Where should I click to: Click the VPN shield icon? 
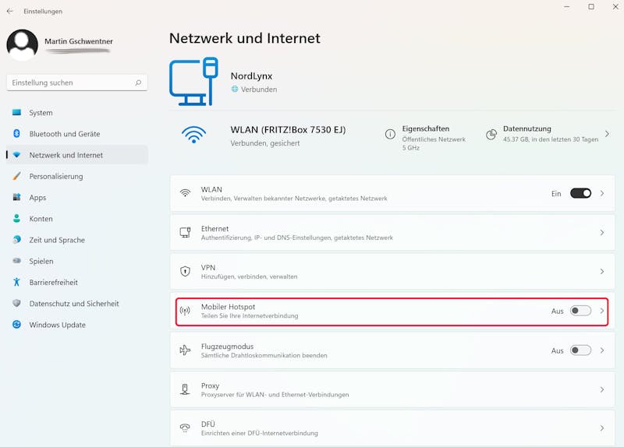pyautogui.click(x=185, y=272)
